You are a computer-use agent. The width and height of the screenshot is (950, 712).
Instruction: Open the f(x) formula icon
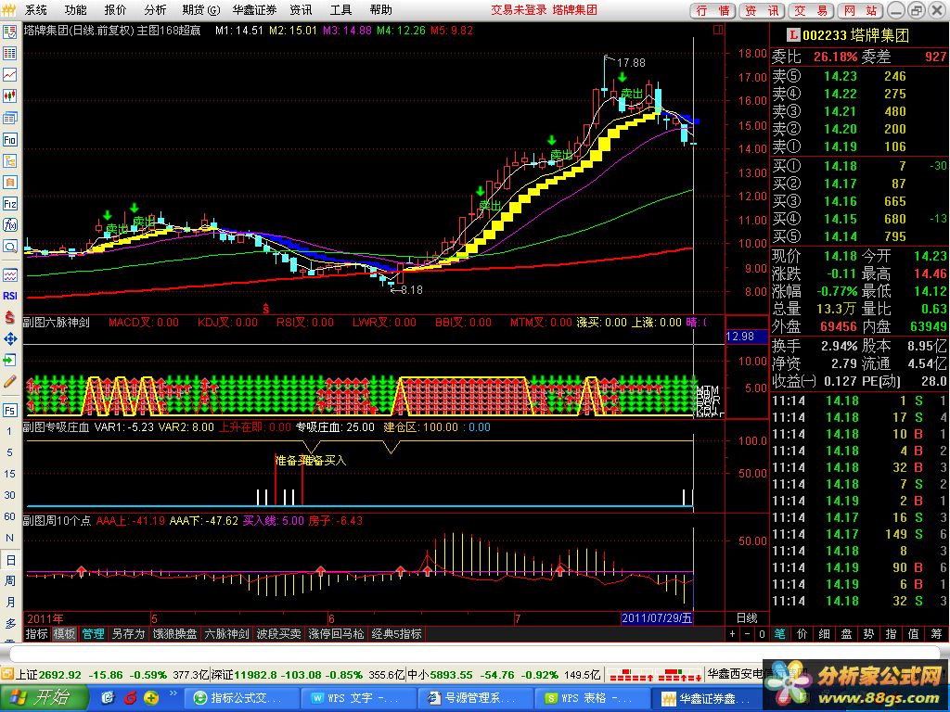click(9, 225)
